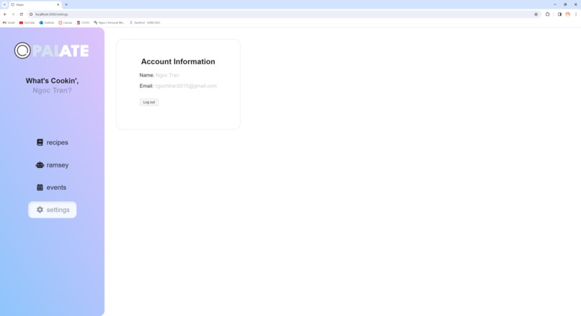Close the Palate browser tab
Screen dimensions: 581x316
(58, 4)
